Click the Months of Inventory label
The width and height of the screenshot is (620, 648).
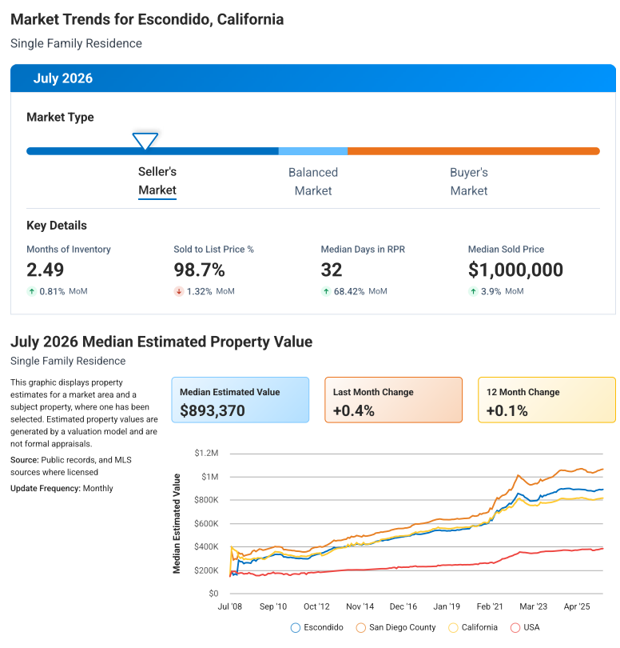(69, 249)
